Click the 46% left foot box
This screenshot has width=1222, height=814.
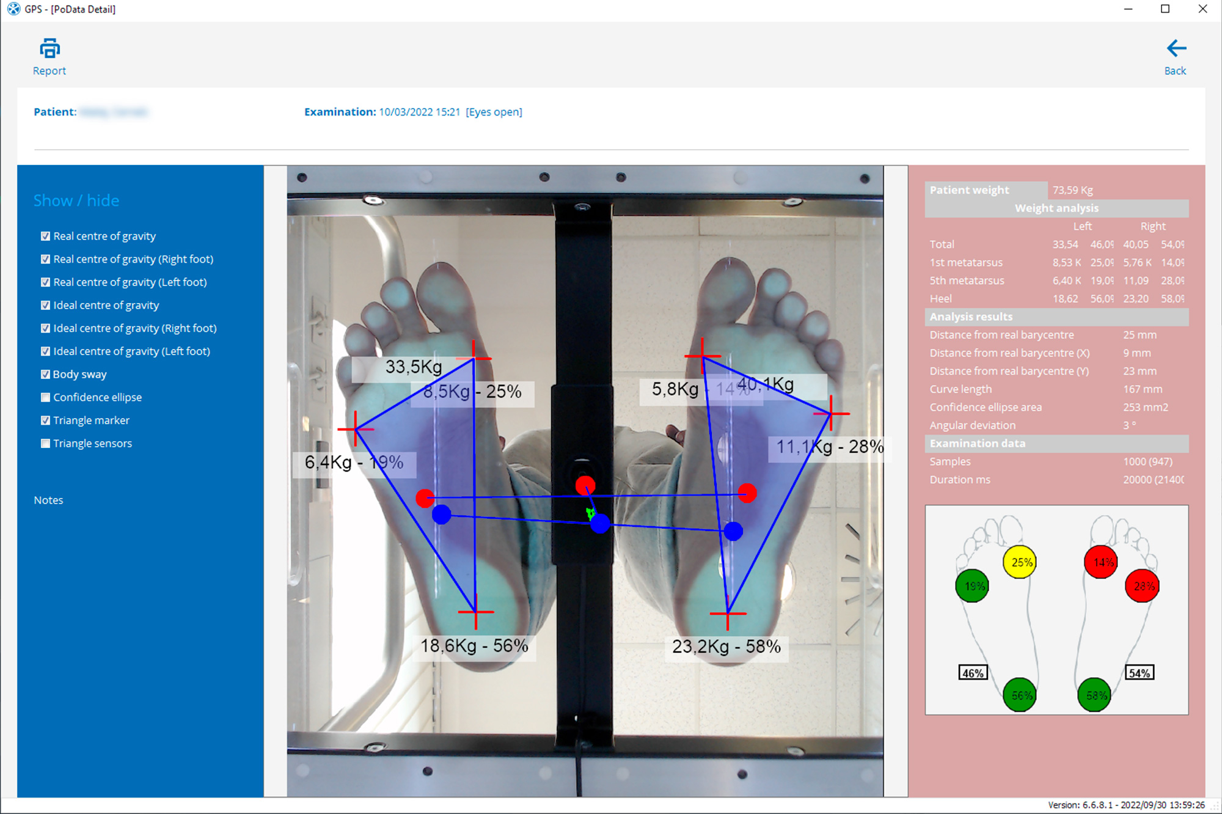[973, 673]
